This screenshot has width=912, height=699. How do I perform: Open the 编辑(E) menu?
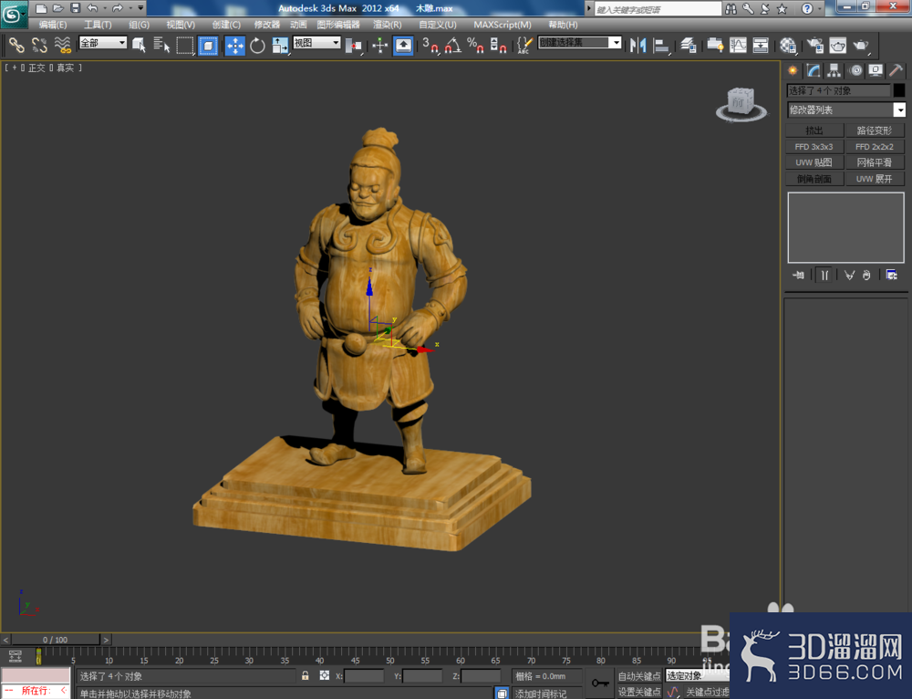[x=53, y=25]
